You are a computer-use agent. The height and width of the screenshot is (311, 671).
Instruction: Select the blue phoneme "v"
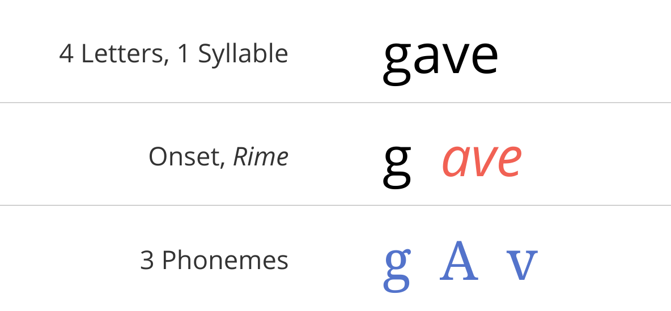point(521,265)
